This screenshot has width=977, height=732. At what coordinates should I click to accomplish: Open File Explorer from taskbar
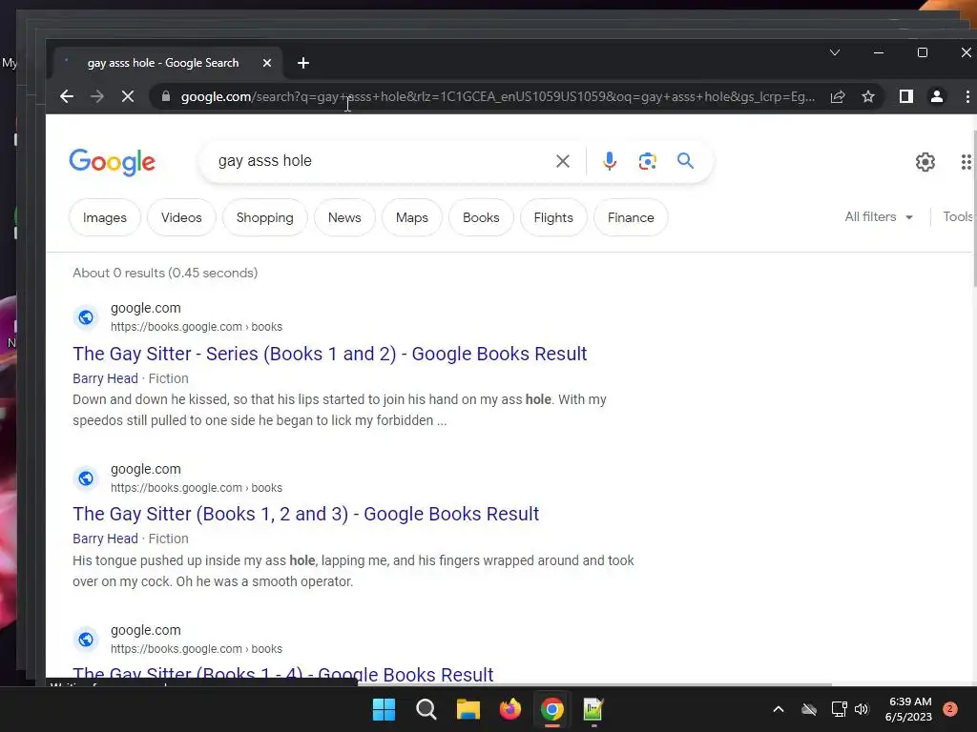coord(468,709)
